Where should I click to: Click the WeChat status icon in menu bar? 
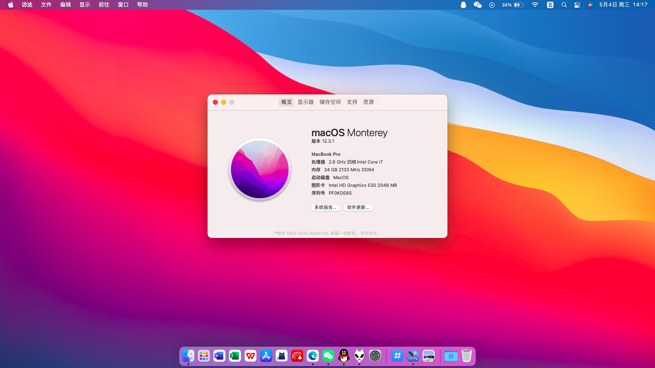477,5
